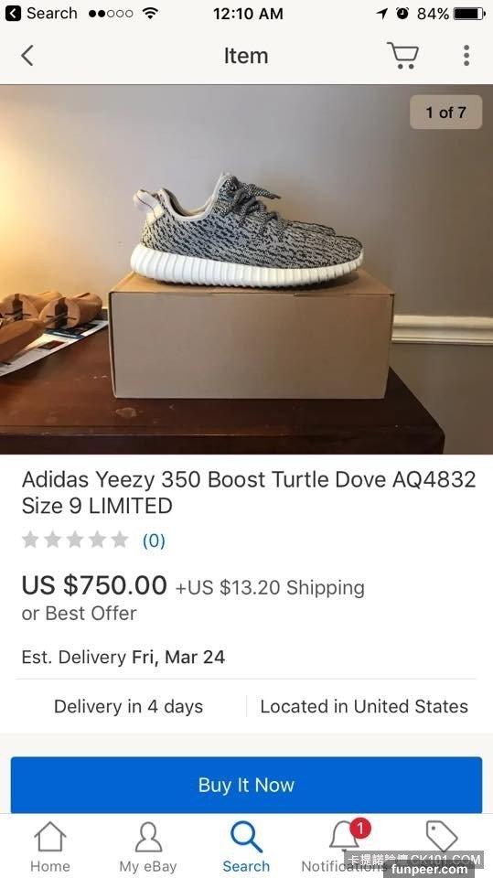Tap the selling tag icon
Screen dimensions: 493x878
(x=442, y=836)
